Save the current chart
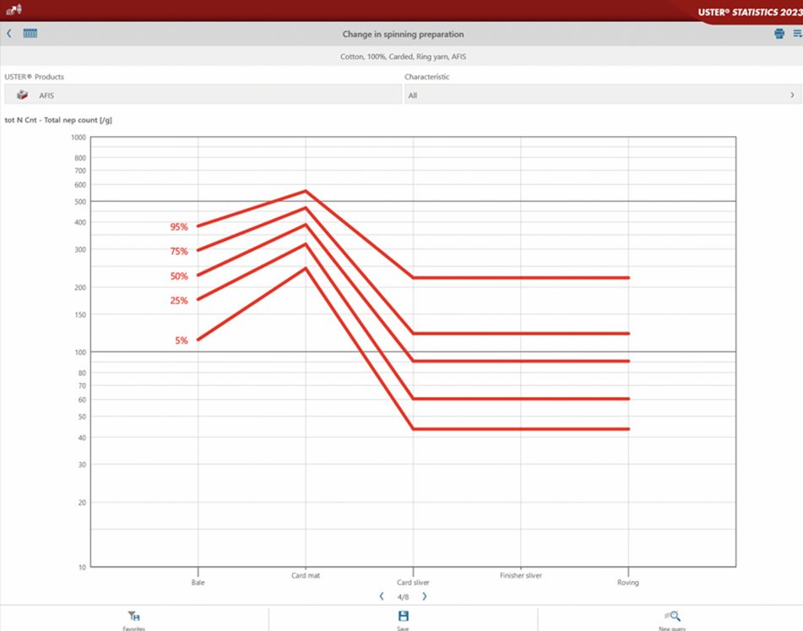 click(x=403, y=620)
